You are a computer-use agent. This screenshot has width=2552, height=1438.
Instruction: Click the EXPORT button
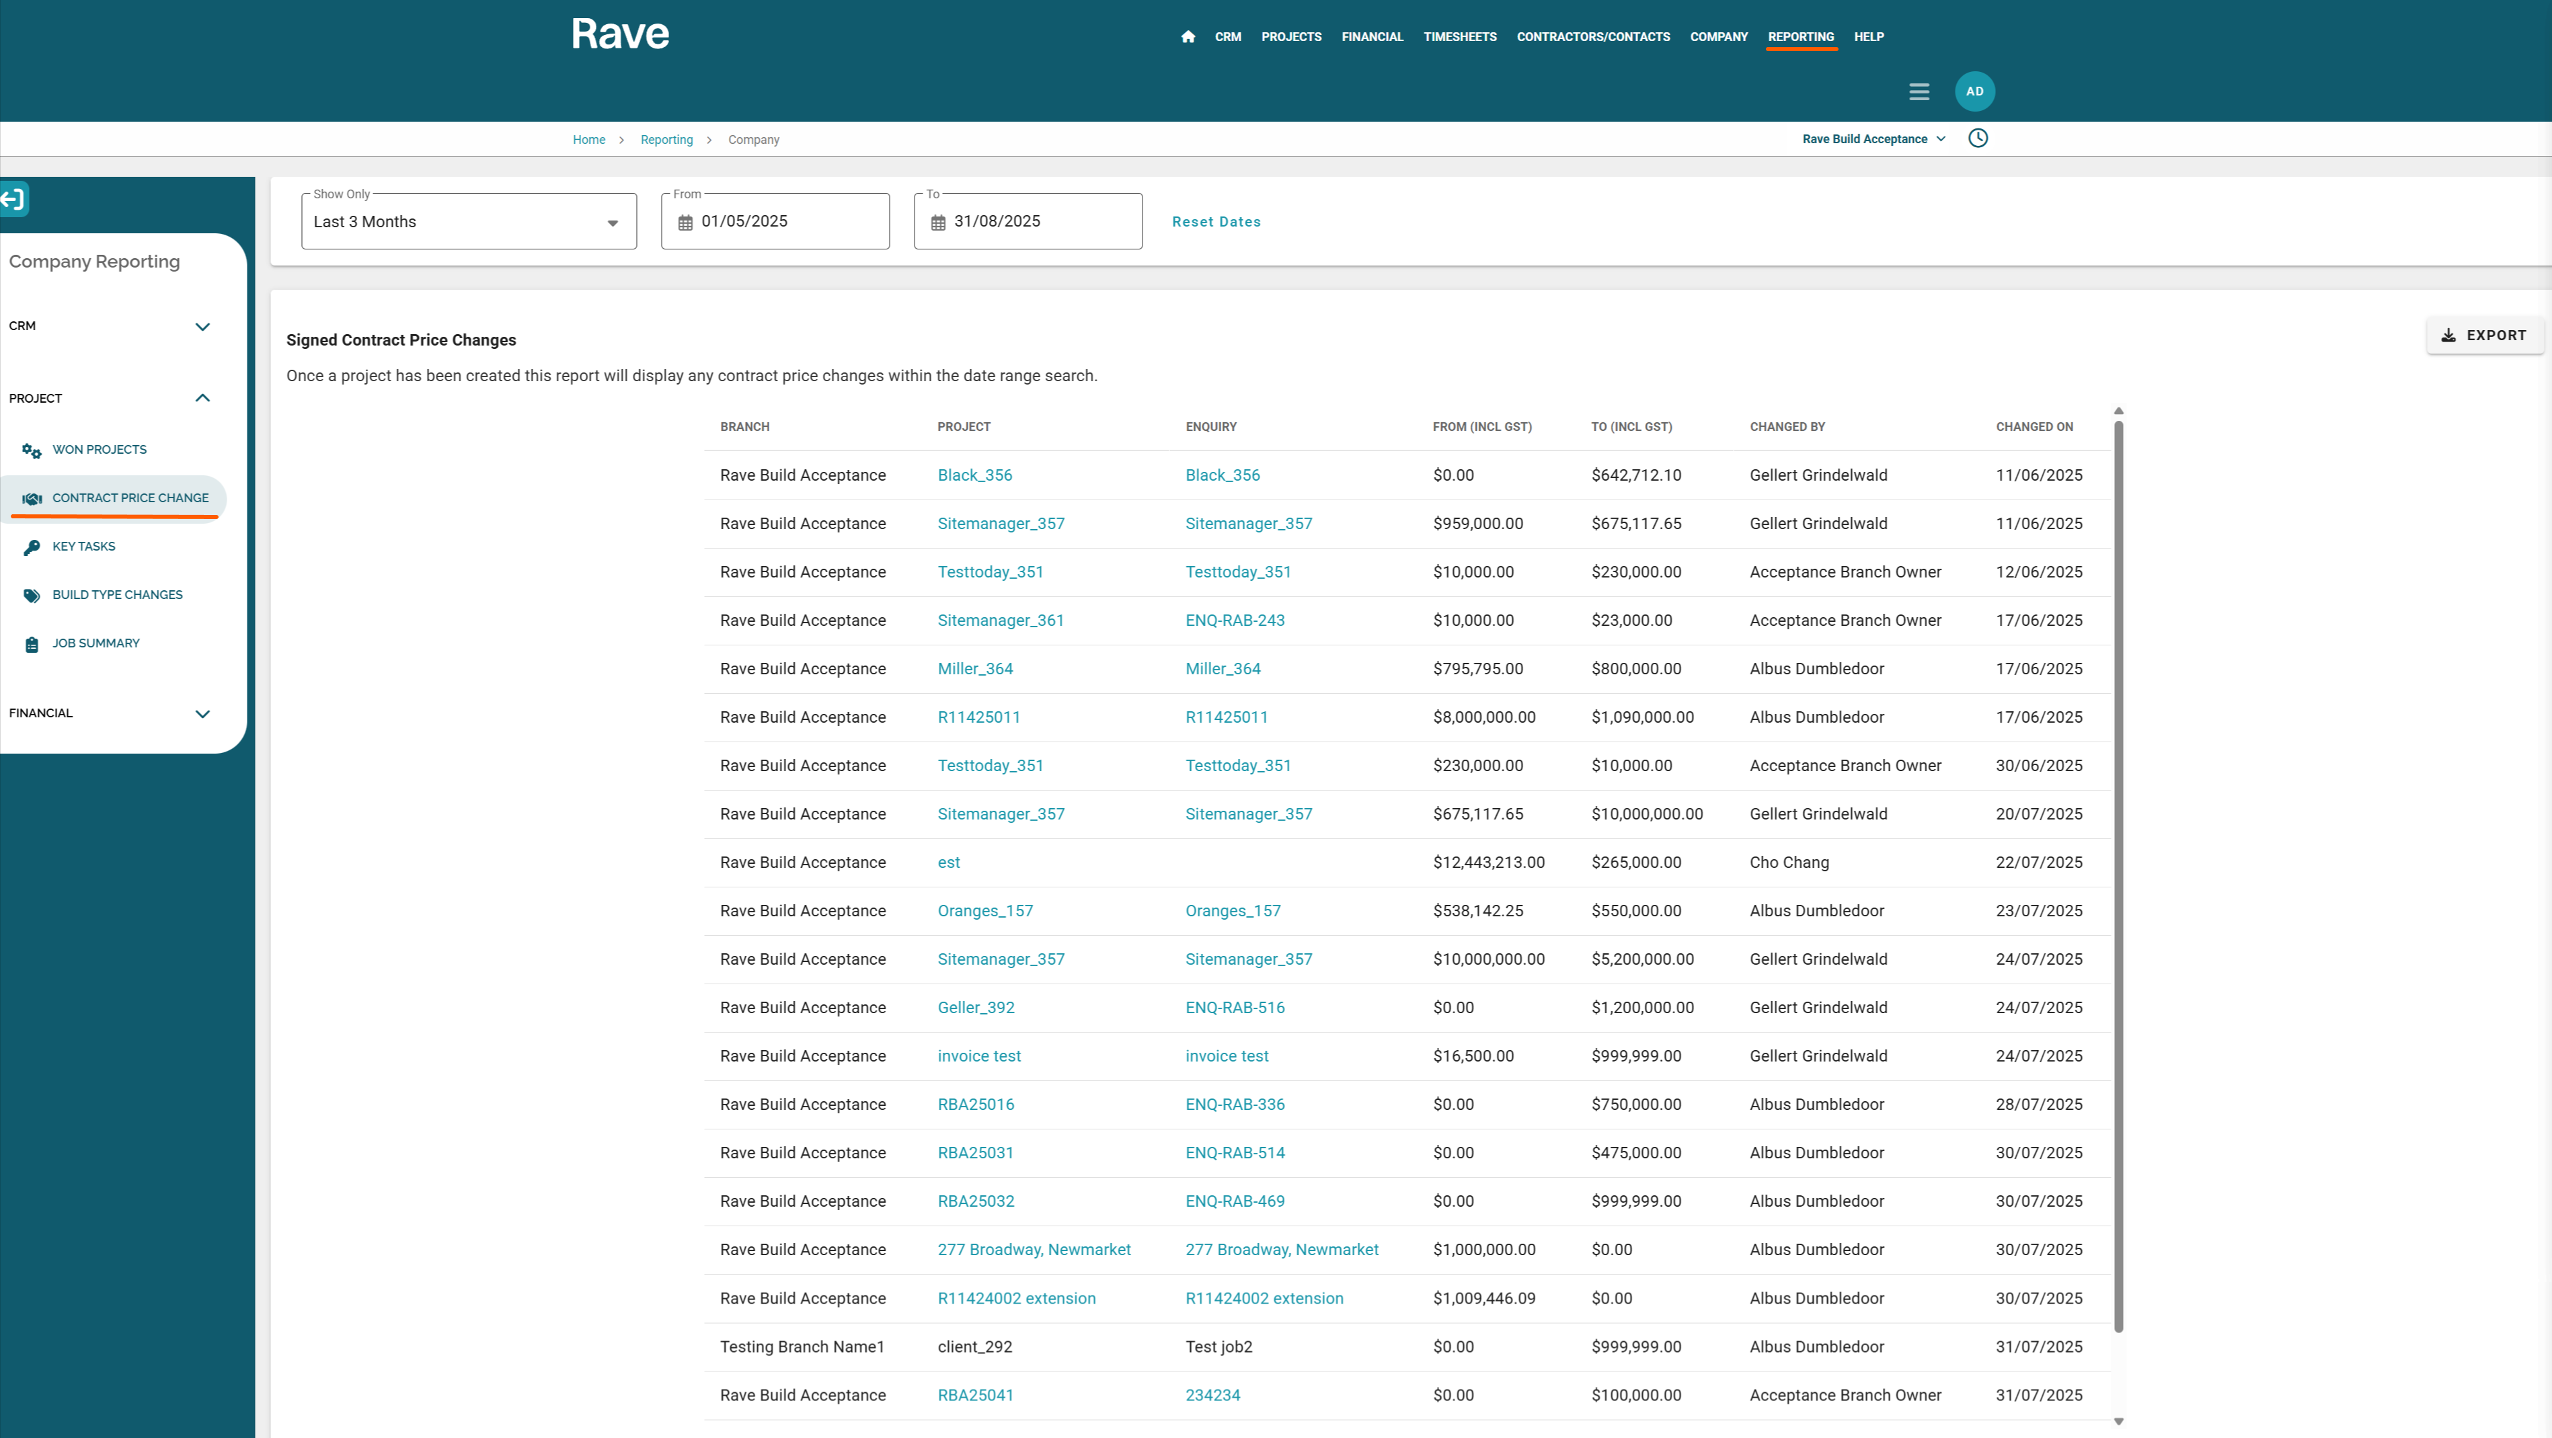click(2483, 335)
